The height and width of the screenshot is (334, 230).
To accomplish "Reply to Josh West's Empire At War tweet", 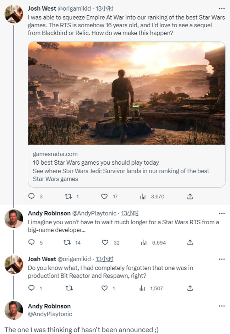I will (x=31, y=196).
